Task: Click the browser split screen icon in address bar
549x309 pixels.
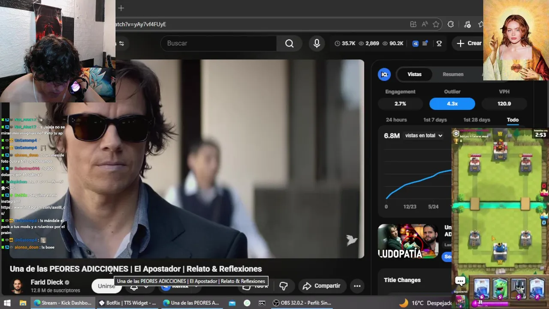Action: [413, 24]
